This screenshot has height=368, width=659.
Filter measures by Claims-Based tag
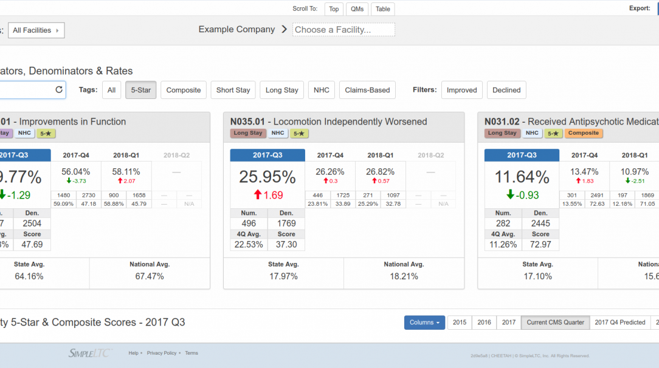tap(367, 90)
